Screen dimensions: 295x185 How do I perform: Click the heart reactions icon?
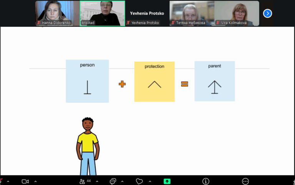click(x=139, y=181)
